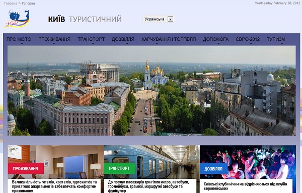Click the first Головна breadcrumb link

[x=11, y=4]
